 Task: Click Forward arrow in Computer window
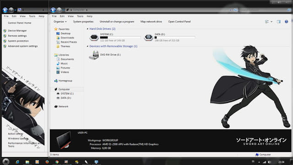(x=59, y=10)
